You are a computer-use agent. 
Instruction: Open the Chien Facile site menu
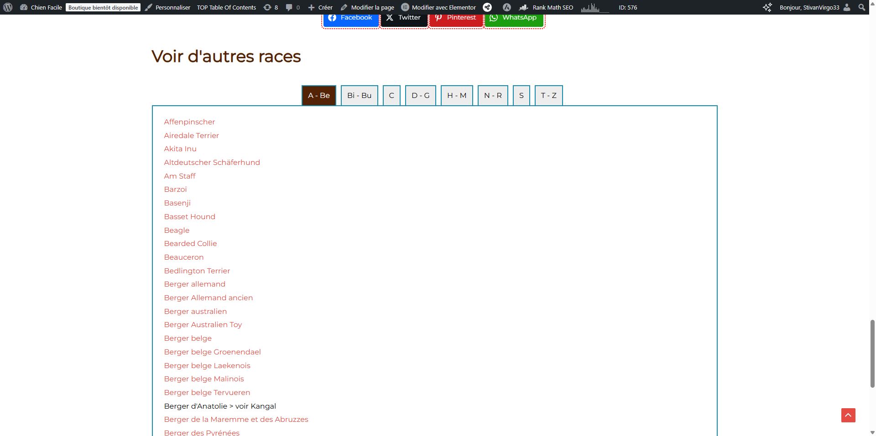point(41,7)
